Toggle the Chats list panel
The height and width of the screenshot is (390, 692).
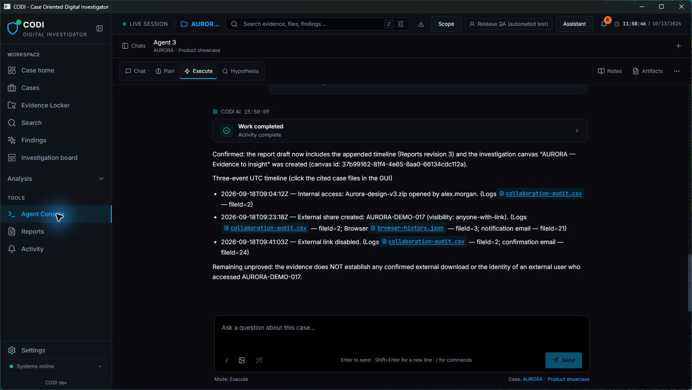134,46
